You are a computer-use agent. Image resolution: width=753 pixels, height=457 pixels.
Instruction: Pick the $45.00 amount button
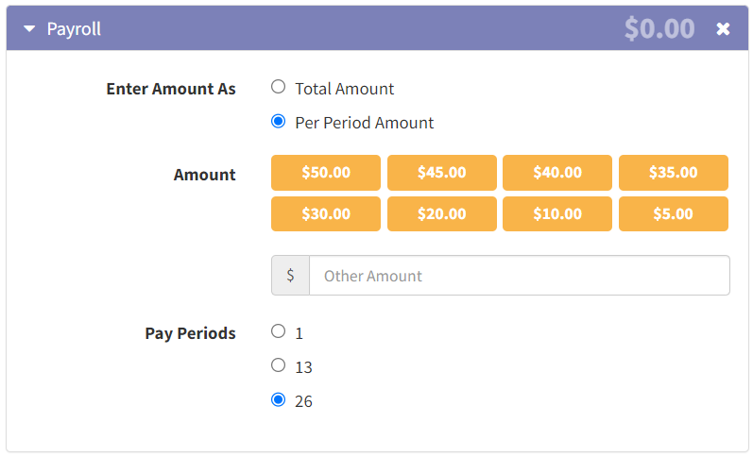pyautogui.click(x=441, y=173)
